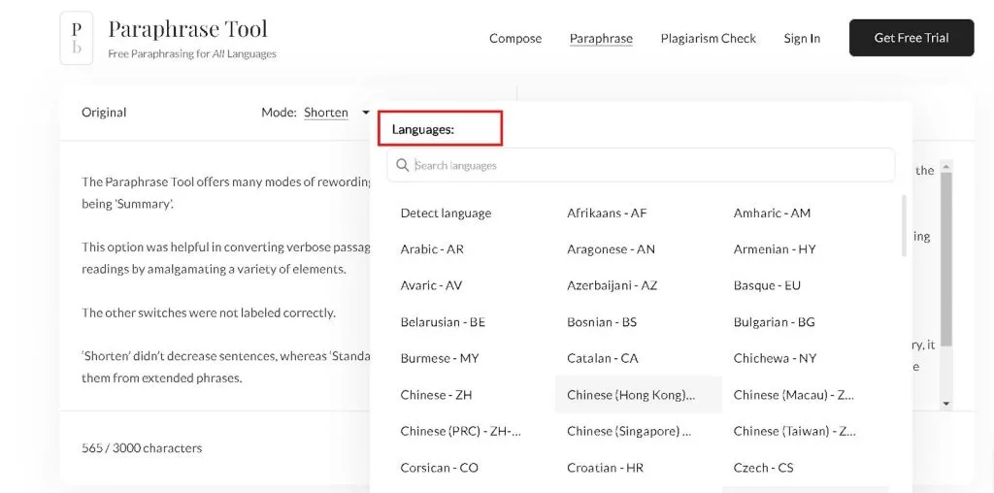Open the Mode Shorten dropdown arrow
The width and height of the screenshot is (994, 493).
point(366,113)
